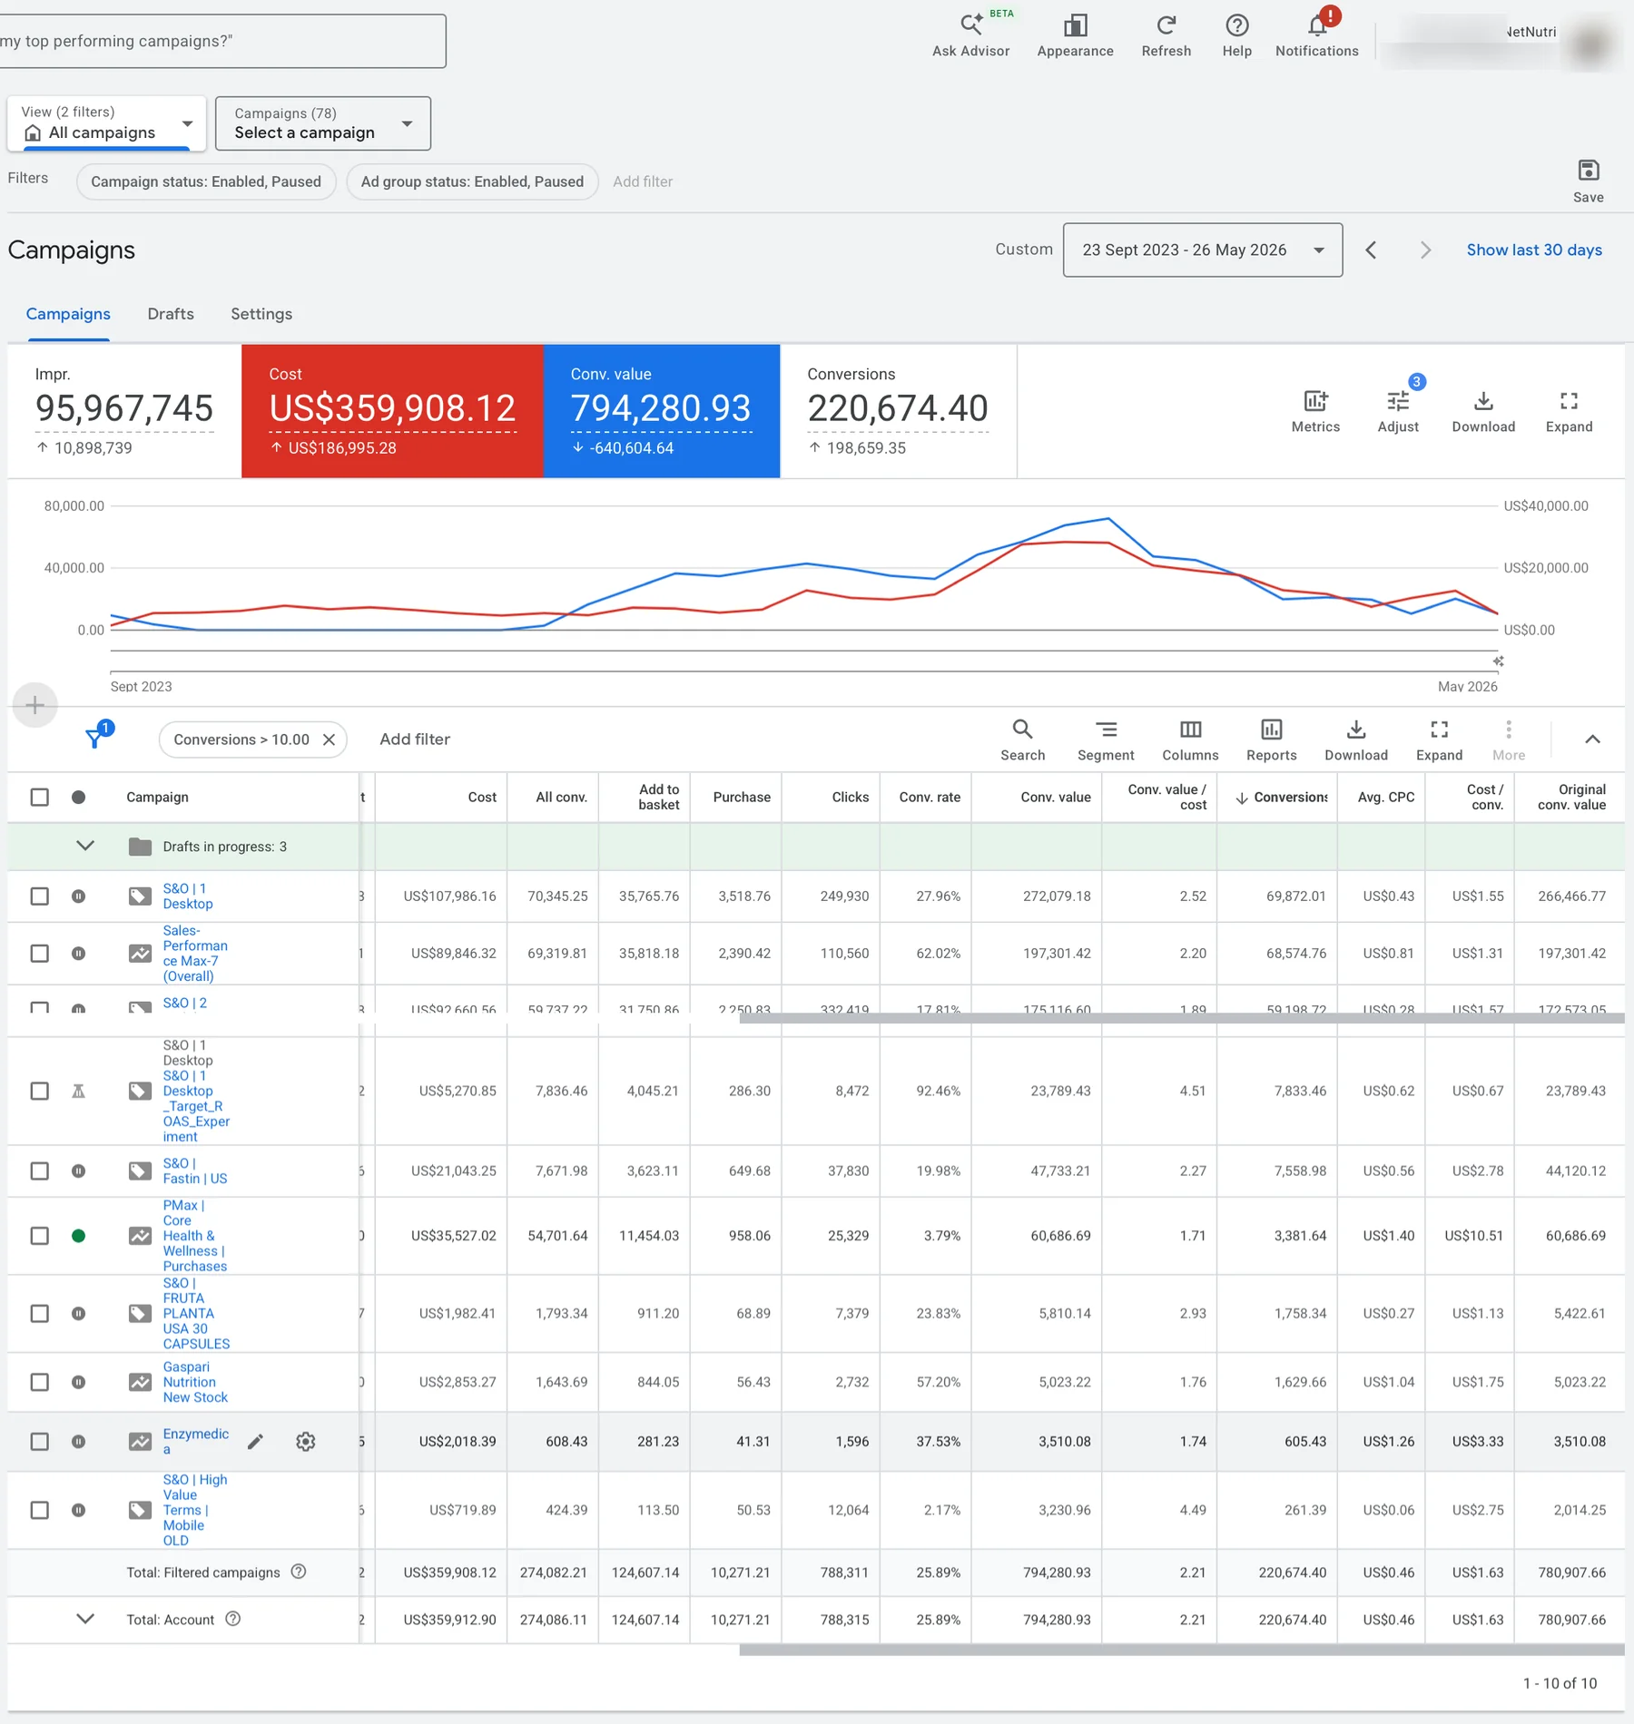This screenshot has width=1634, height=1724.
Task: Download chart data from scorecard
Action: 1483,411
